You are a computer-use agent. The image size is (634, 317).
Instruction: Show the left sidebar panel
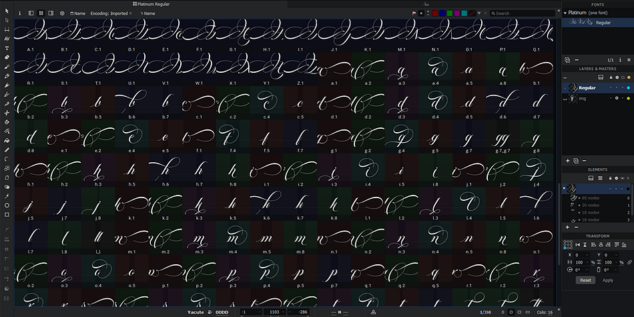31,13
